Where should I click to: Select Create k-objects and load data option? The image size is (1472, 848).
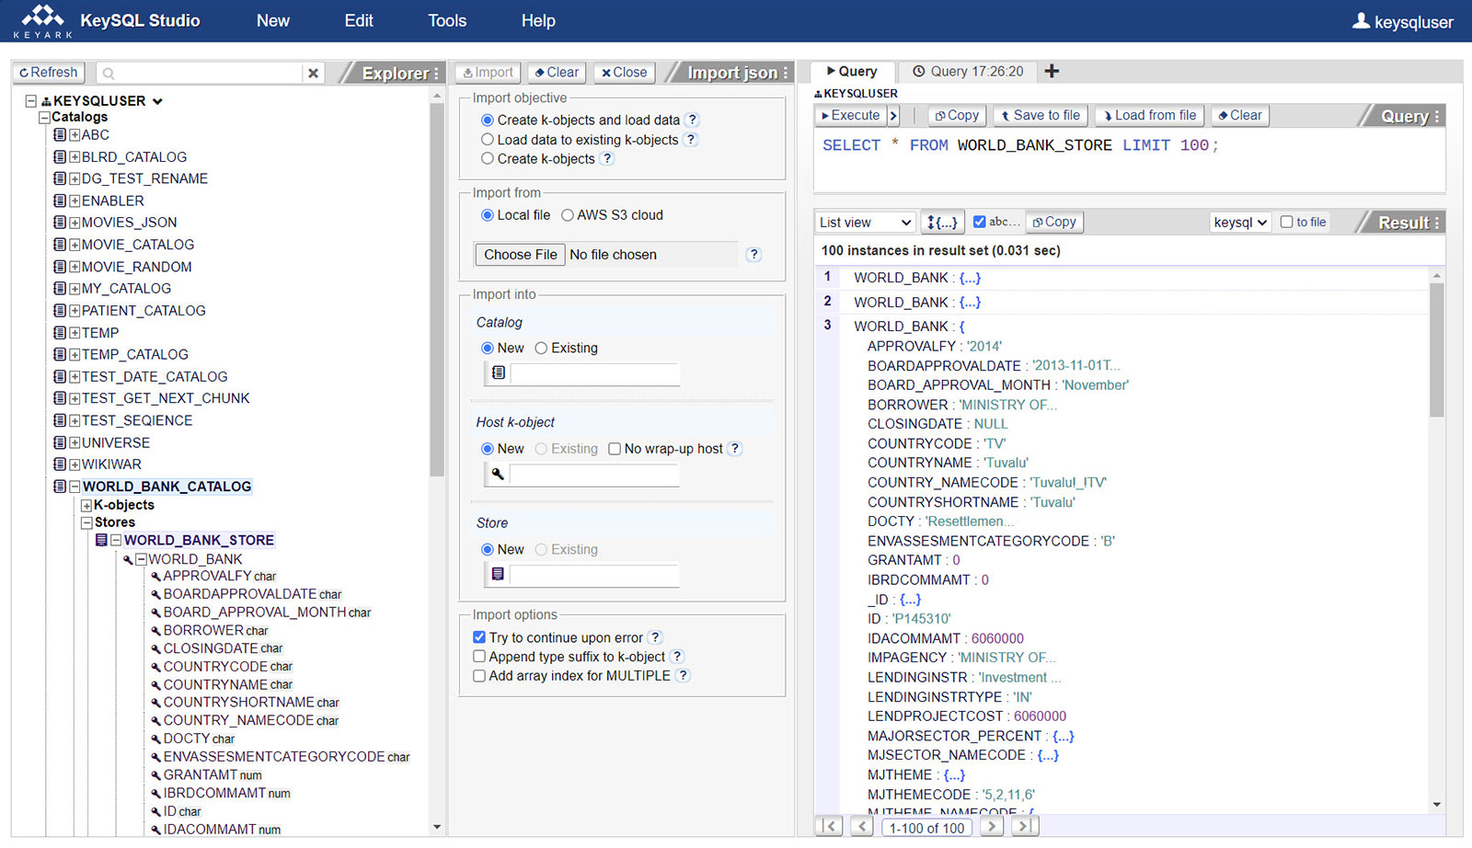click(x=488, y=120)
